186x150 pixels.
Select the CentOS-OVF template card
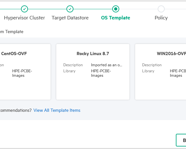pyautogui.click(x=25, y=72)
